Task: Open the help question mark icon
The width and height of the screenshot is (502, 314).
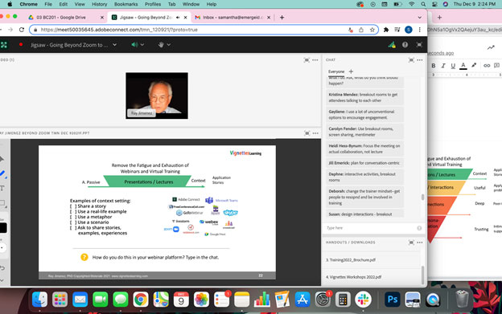Action: coord(405,45)
